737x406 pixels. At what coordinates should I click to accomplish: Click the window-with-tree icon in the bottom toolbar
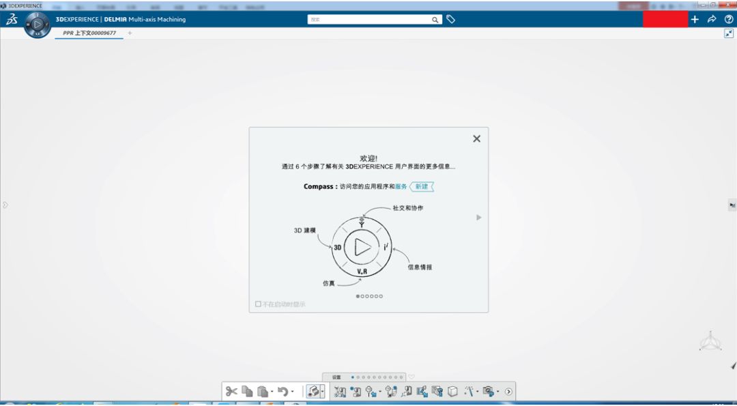coord(437,392)
